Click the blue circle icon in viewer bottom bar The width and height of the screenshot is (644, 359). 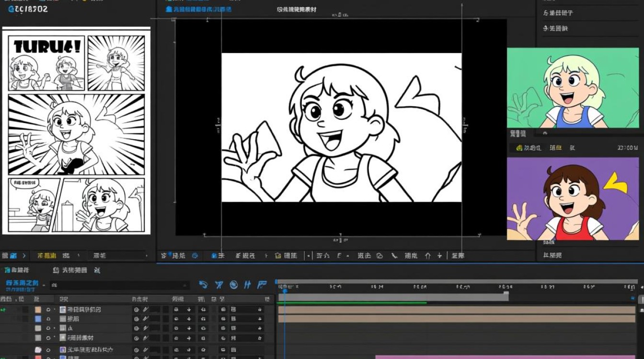tap(195, 256)
